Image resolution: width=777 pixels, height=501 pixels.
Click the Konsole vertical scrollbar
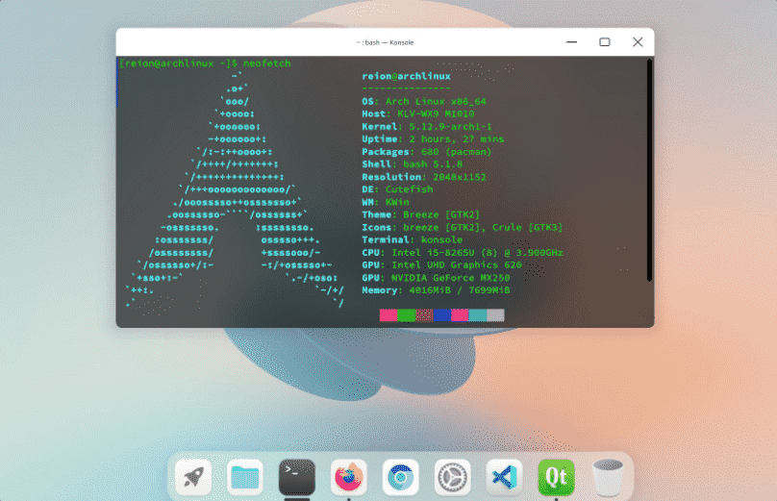(x=649, y=170)
